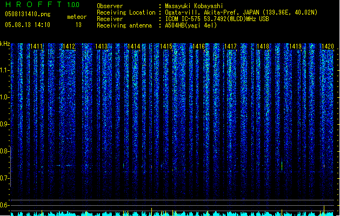This screenshot has height=216, width=340.
Task: Click the HROFFT 1.0.0 title text
Action: coord(42,4)
